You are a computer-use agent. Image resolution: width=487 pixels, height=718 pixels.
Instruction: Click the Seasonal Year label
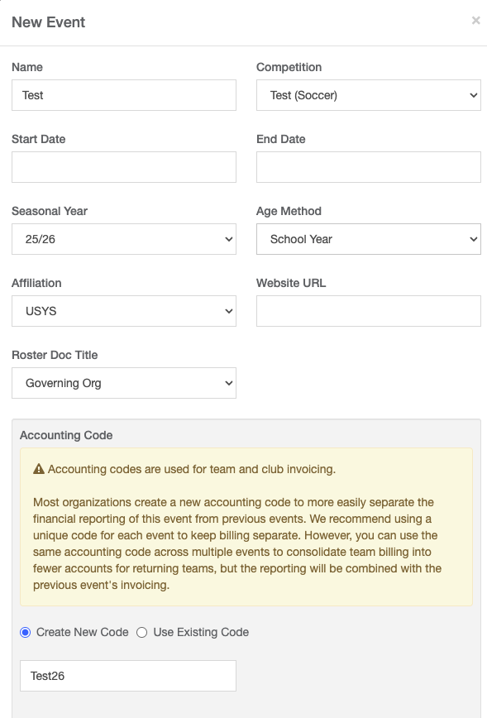(x=50, y=211)
